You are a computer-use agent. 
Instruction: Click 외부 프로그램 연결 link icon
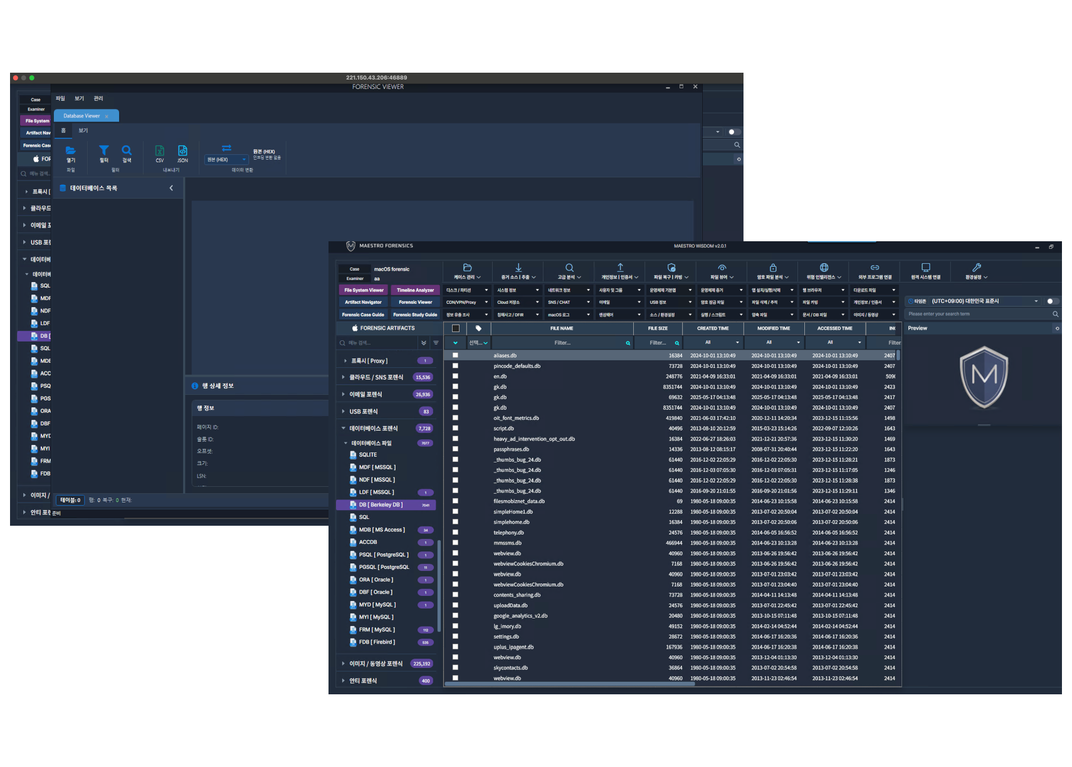click(875, 268)
